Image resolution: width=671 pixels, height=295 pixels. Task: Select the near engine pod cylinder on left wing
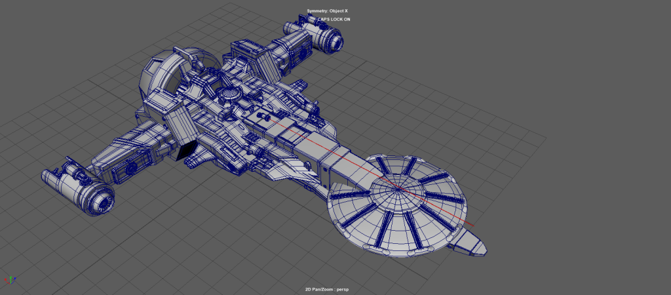click(x=77, y=186)
